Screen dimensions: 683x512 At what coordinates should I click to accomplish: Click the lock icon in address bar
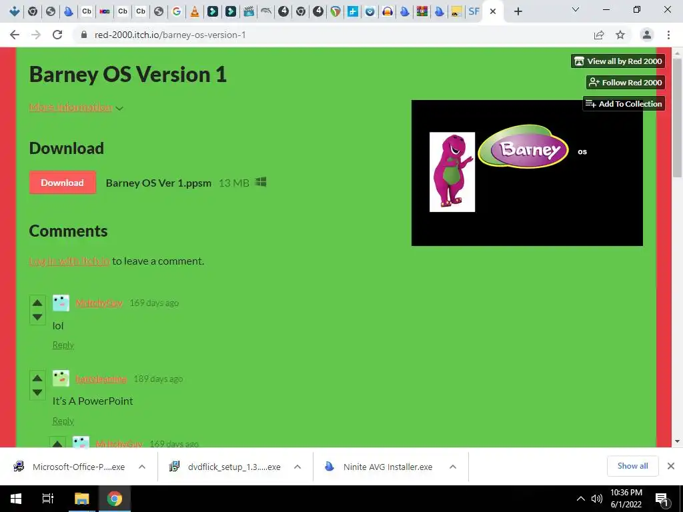tap(84, 35)
